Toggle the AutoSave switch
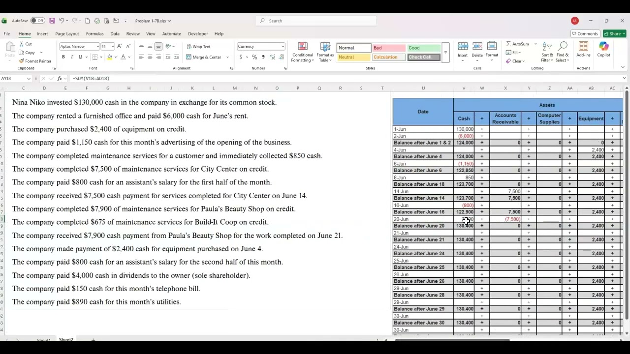The image size is (630, 354). 37,21
